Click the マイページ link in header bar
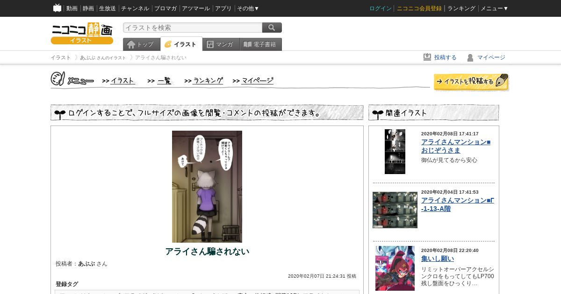Viewport: 561px width, 294px height. click(x=491, y=57)
